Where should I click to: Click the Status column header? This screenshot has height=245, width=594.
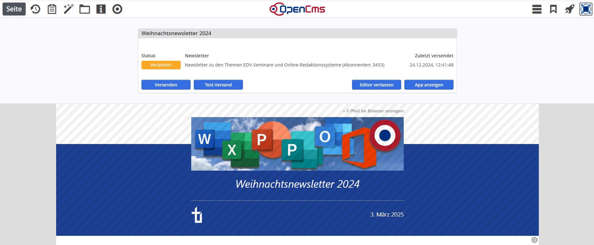[148, 56]
